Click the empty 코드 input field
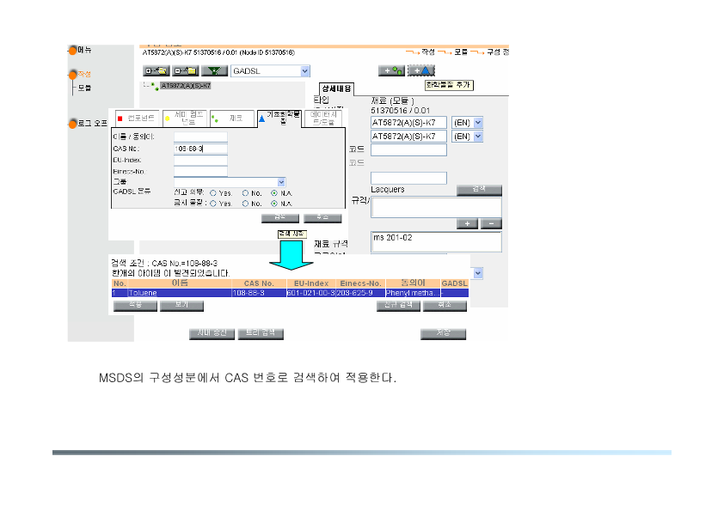This screenshot has height=511, width=724. pyautogui.click(x=408, y=150)
